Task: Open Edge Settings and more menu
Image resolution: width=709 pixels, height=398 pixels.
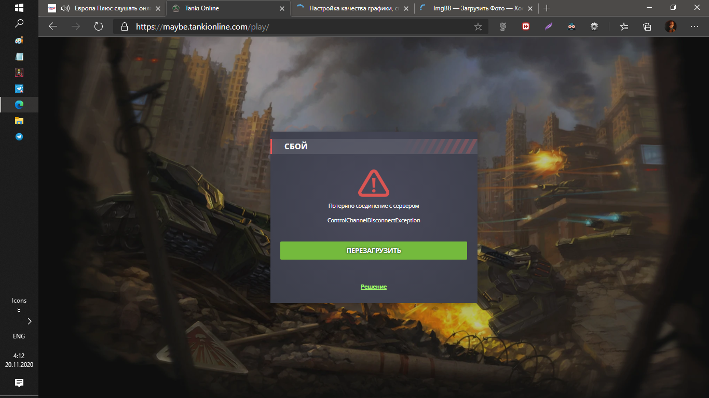Action: (694, 26)
